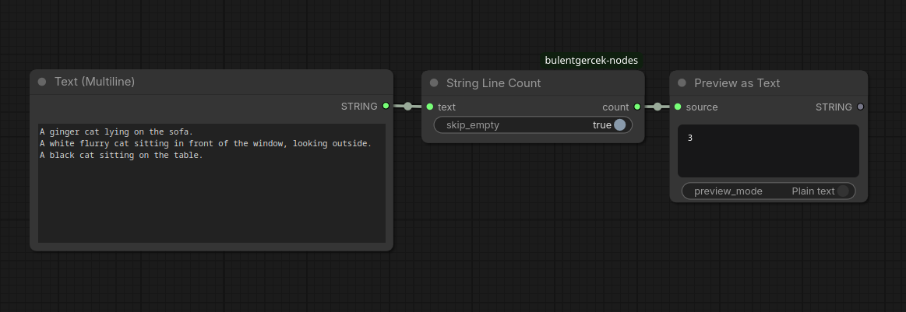Click inside the multiline prompt text area
This screenshot has height=312, width=906.
pyautogui.click(x=211, y=183)
